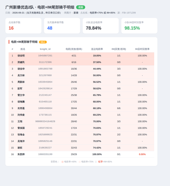170x186 pixels.
Task: Click the red 红字 legend label
Action: (100, 162)
